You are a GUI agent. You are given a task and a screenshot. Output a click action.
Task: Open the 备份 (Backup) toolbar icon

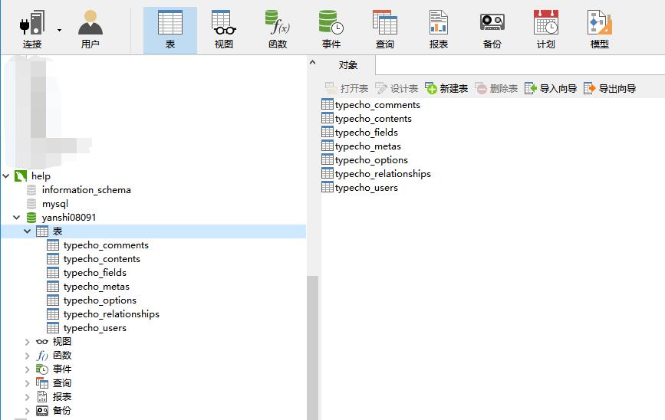click(x=492, y=30)
